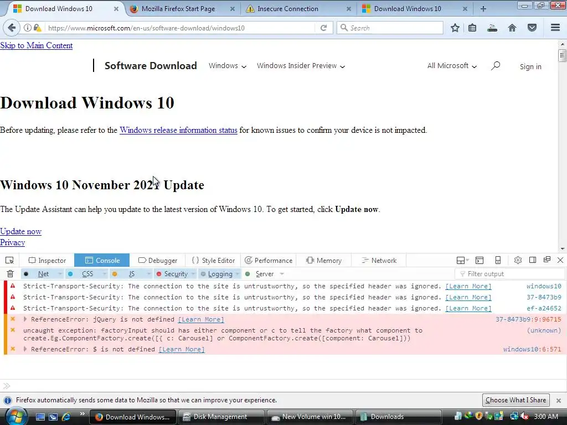This screenshot has height=425, width=567.
Task: Open the Firefox hamburger menu
Action: pos(555,28)
